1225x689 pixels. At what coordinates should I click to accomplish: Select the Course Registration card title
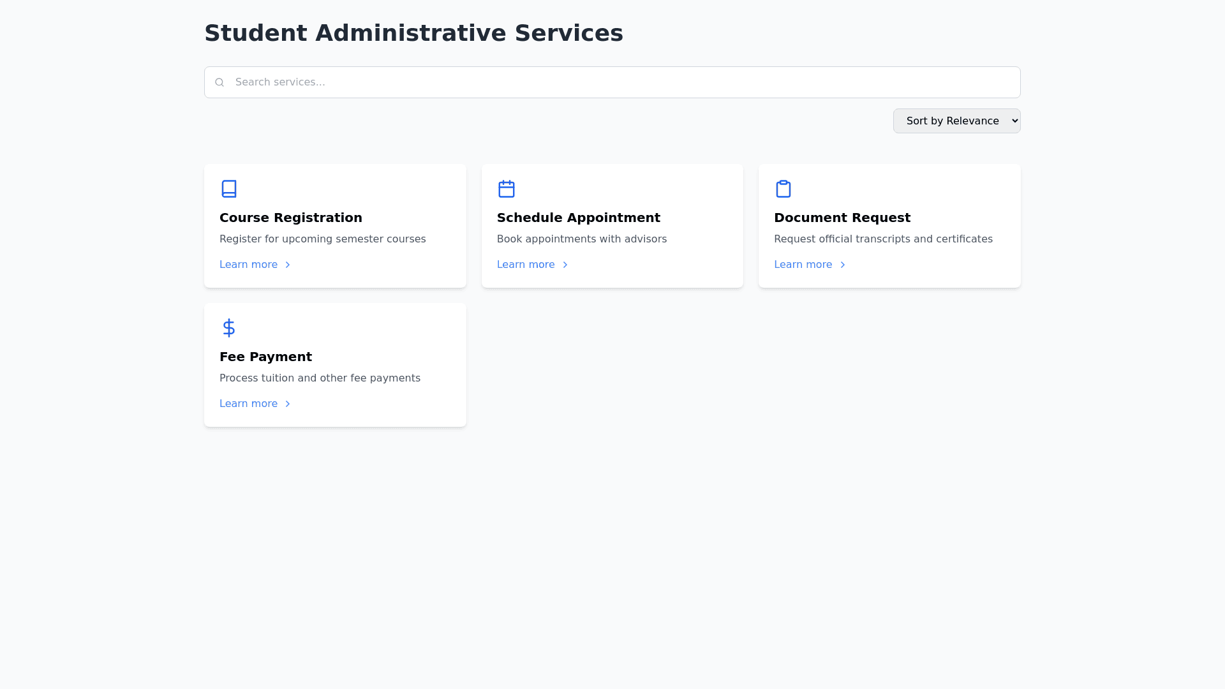(x=291, y=218)
